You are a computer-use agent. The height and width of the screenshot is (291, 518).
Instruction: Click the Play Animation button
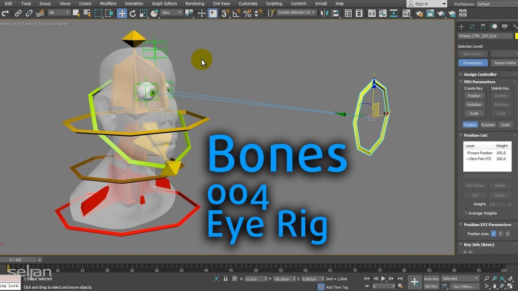click(x=383, y=278)
